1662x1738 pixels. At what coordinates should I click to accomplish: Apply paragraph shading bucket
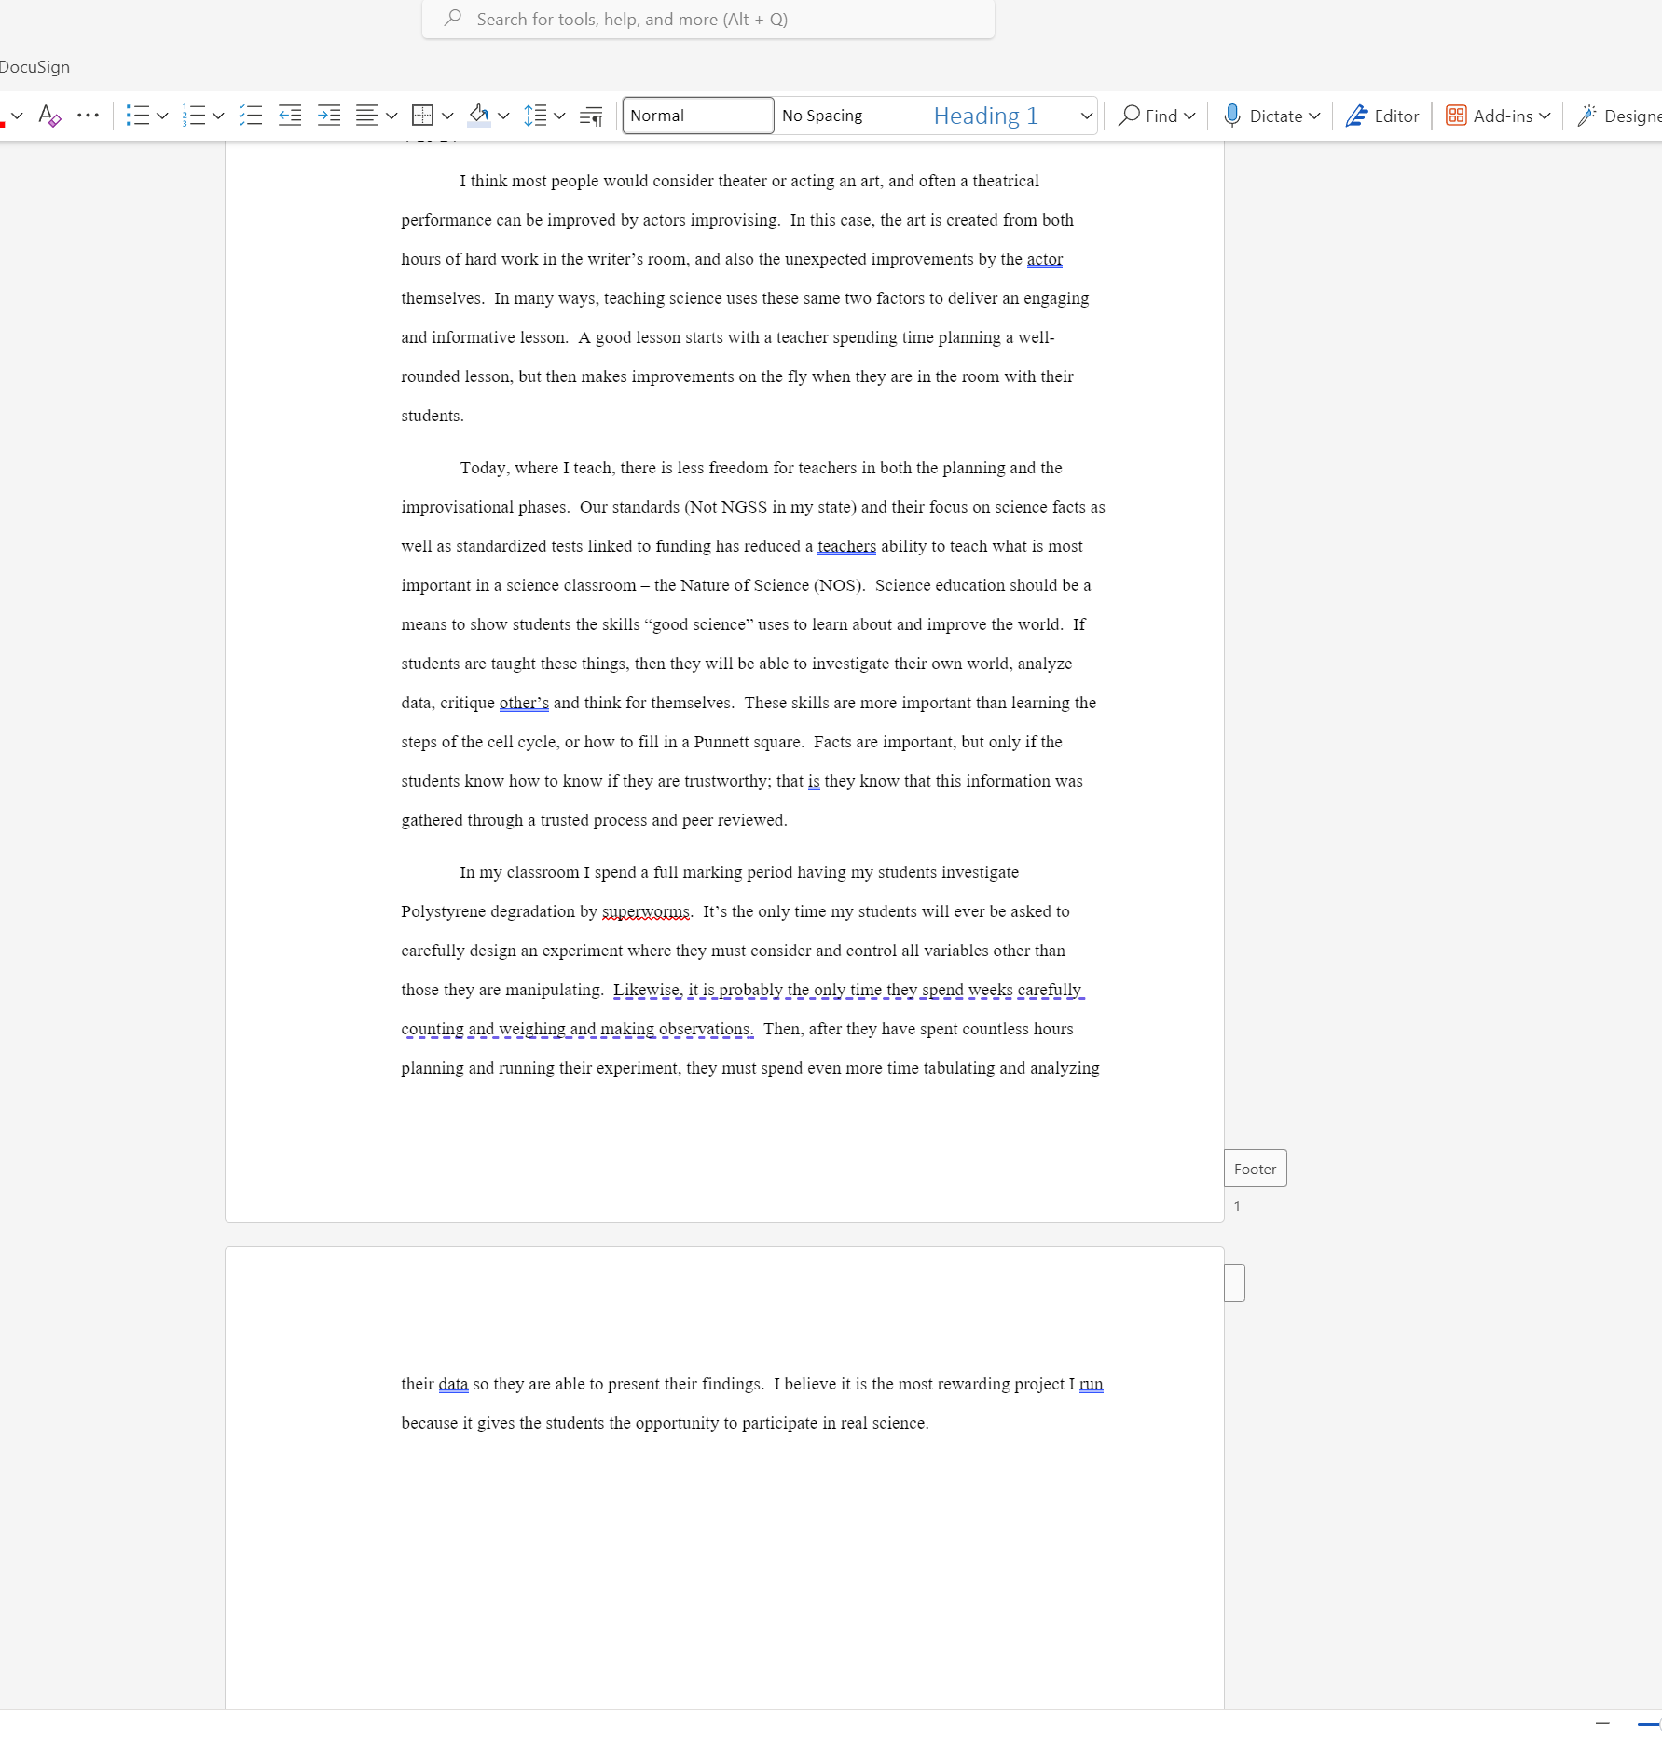point(479,116)
